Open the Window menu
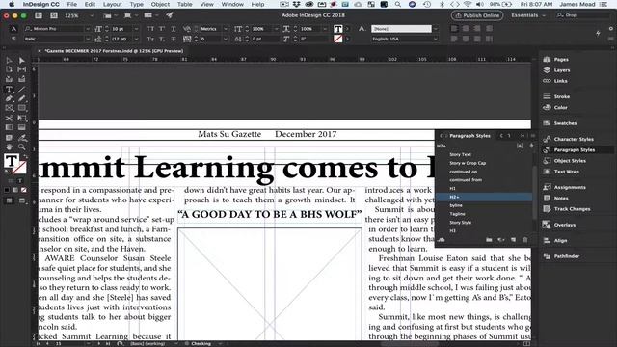This screenshot has width=617, height=347. tap(232, 4)
